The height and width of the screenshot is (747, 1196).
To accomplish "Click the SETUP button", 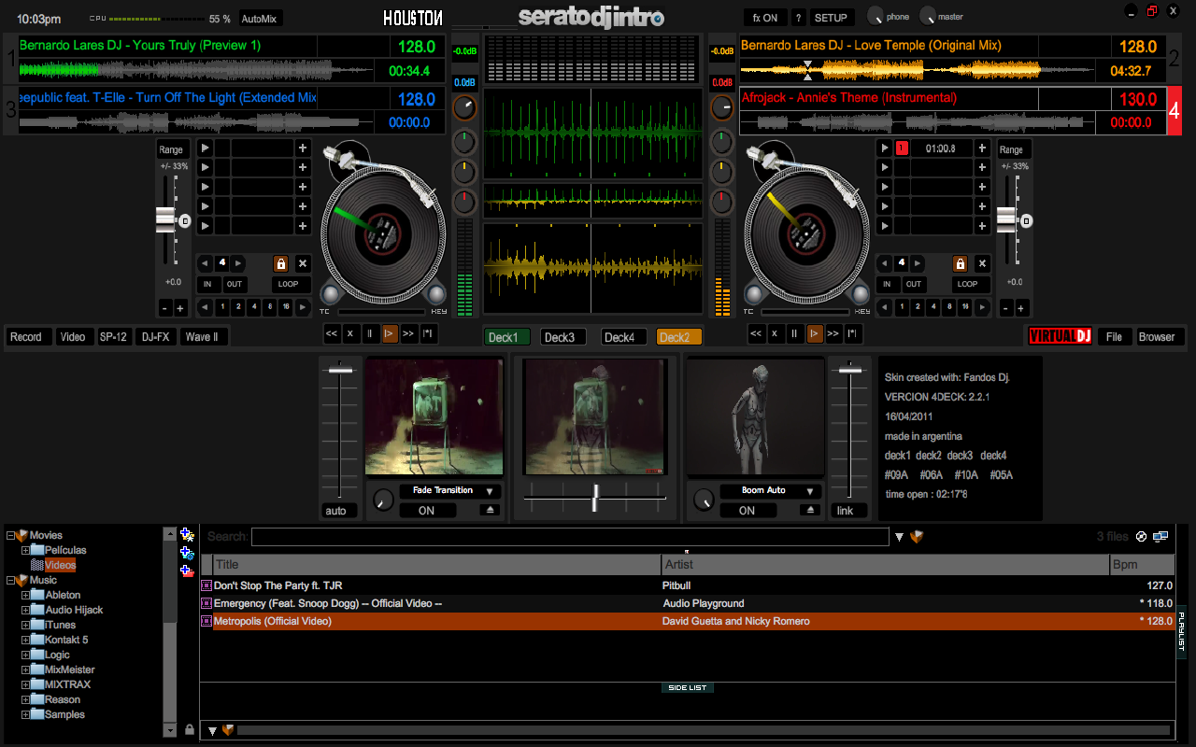I will coord(831,17).
